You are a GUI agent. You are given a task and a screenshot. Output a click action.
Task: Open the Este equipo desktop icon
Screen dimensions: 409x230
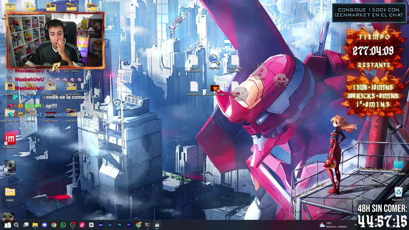(x=398, y=168)
